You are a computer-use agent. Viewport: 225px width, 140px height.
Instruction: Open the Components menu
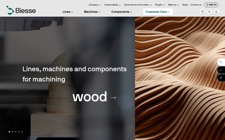click(x=122, y=12)
